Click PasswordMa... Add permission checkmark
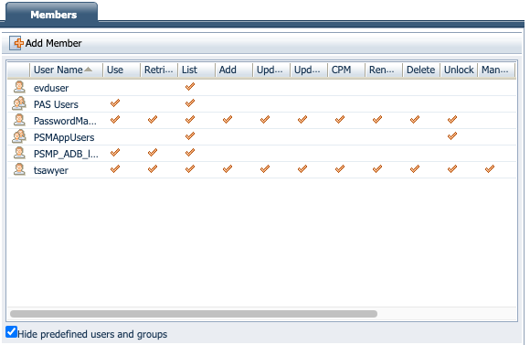Viewport: 530px width, 345px height. pyautogui.click(x=228, y=120)
